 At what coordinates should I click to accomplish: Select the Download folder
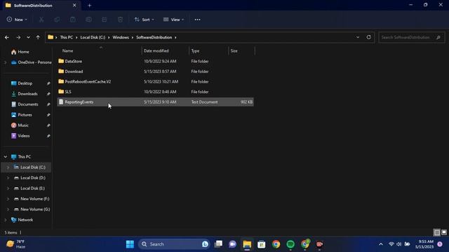[155, 71]
